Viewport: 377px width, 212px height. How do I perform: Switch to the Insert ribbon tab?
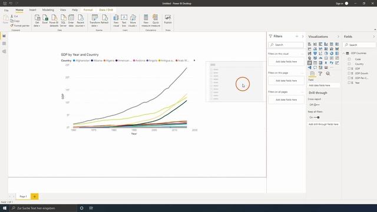click(x=33, y=10)
